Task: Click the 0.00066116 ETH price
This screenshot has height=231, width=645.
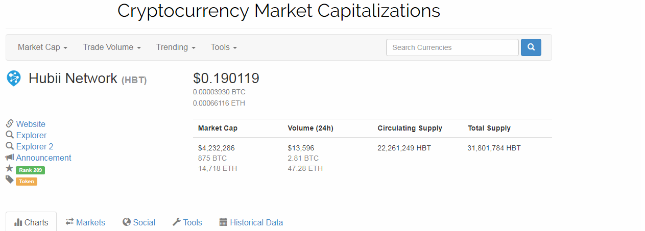Action: point(219,103)
